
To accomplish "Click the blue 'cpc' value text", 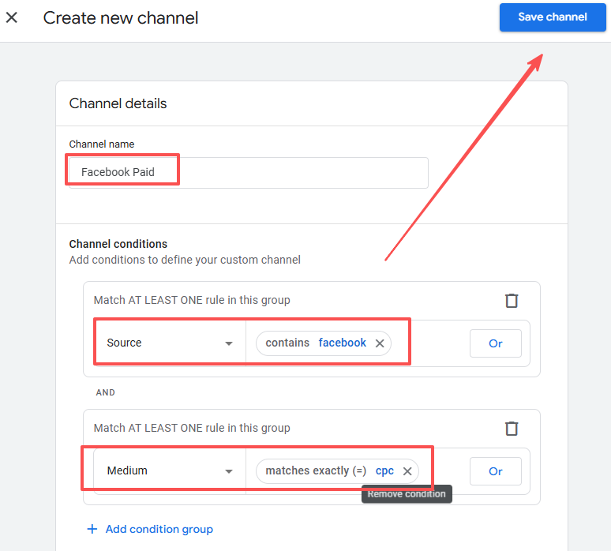I will tap(384, 470).
